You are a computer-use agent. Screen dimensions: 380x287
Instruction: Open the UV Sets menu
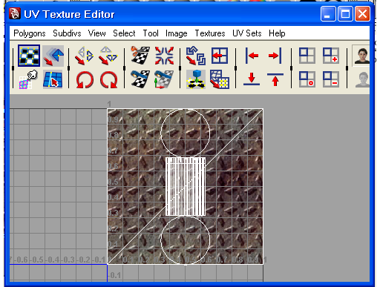point(247,33)
